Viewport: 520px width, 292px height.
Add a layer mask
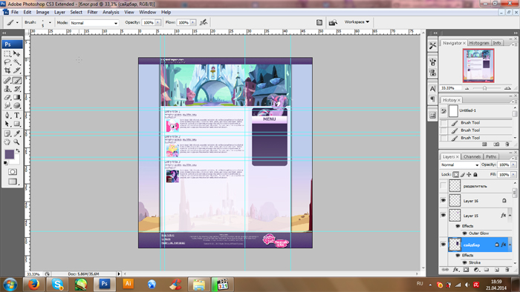click(x=466, y=270)
